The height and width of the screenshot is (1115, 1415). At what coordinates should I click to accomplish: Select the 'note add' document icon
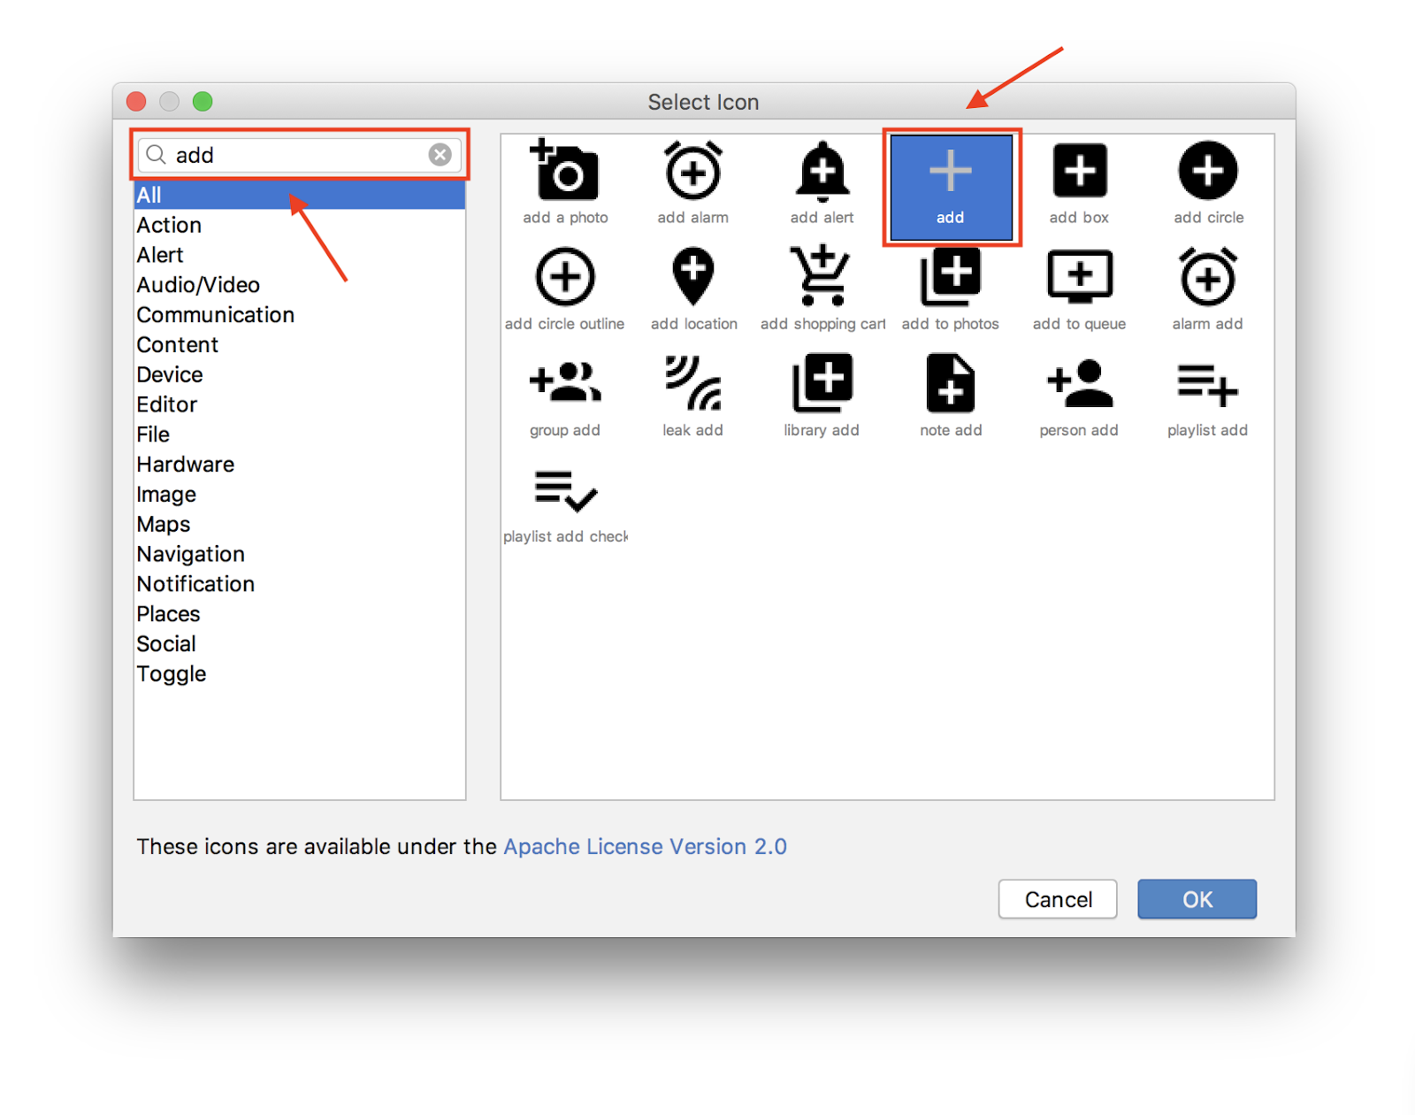tap(951, 386)
